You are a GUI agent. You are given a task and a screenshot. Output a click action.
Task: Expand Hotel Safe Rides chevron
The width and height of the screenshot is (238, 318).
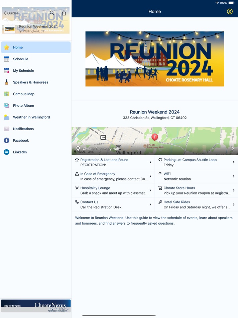pos(234,205)
